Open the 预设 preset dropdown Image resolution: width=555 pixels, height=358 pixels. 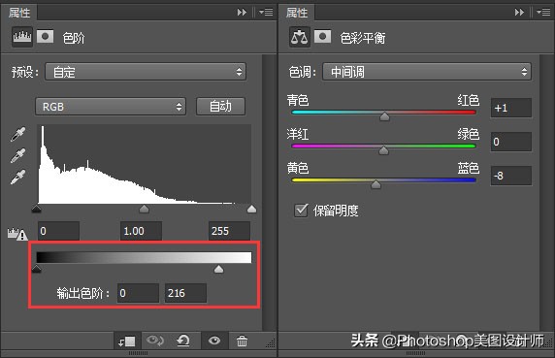point(146,72)
